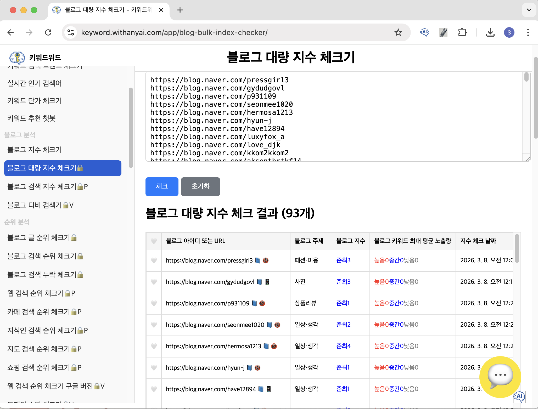This screenshot has height=409, width=538.
Task: Open site information dropdown in address bar
Action: click(x=71, y=32)
